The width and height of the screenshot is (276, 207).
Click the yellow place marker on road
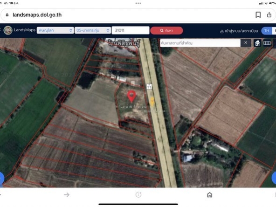[x=152, y=102]
